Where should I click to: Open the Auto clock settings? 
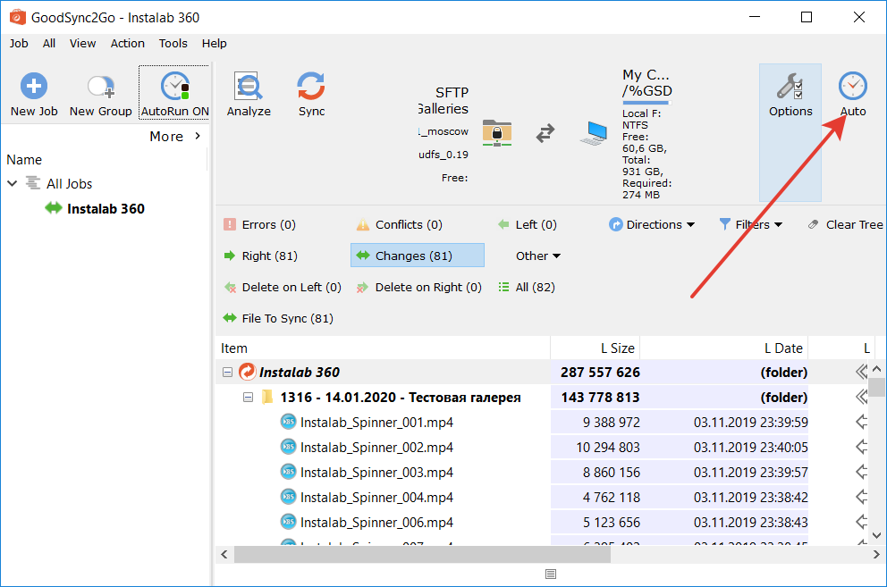[852, 94]
